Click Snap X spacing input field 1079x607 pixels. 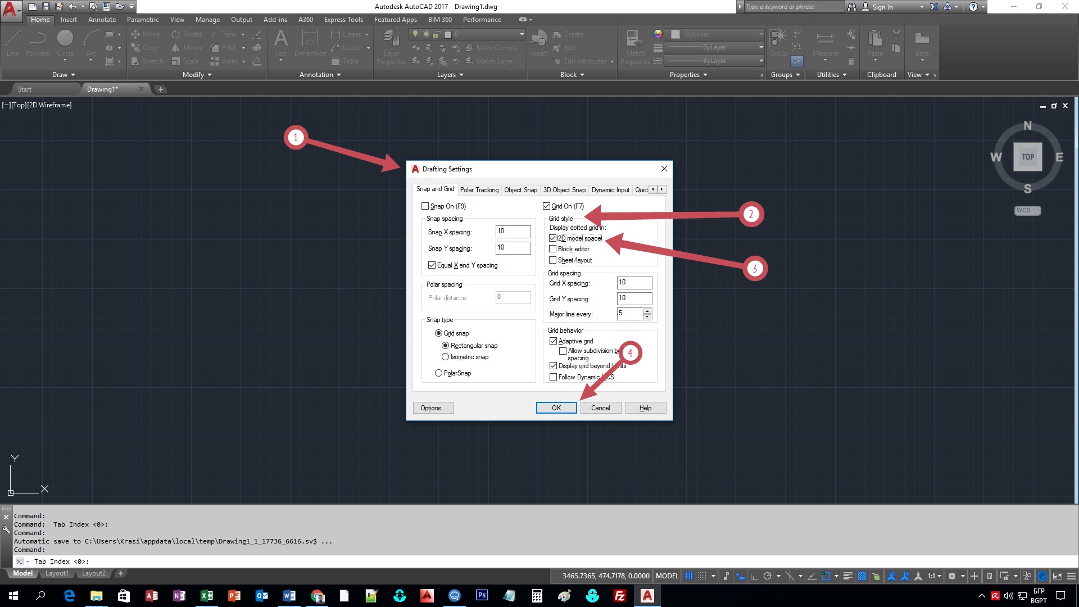513,232
